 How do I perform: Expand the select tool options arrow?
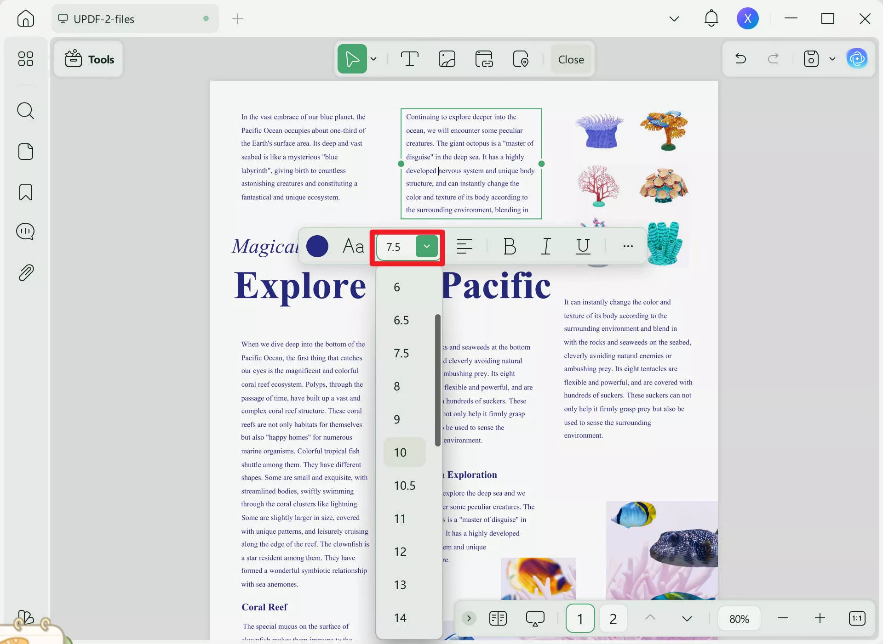[373, 59]
